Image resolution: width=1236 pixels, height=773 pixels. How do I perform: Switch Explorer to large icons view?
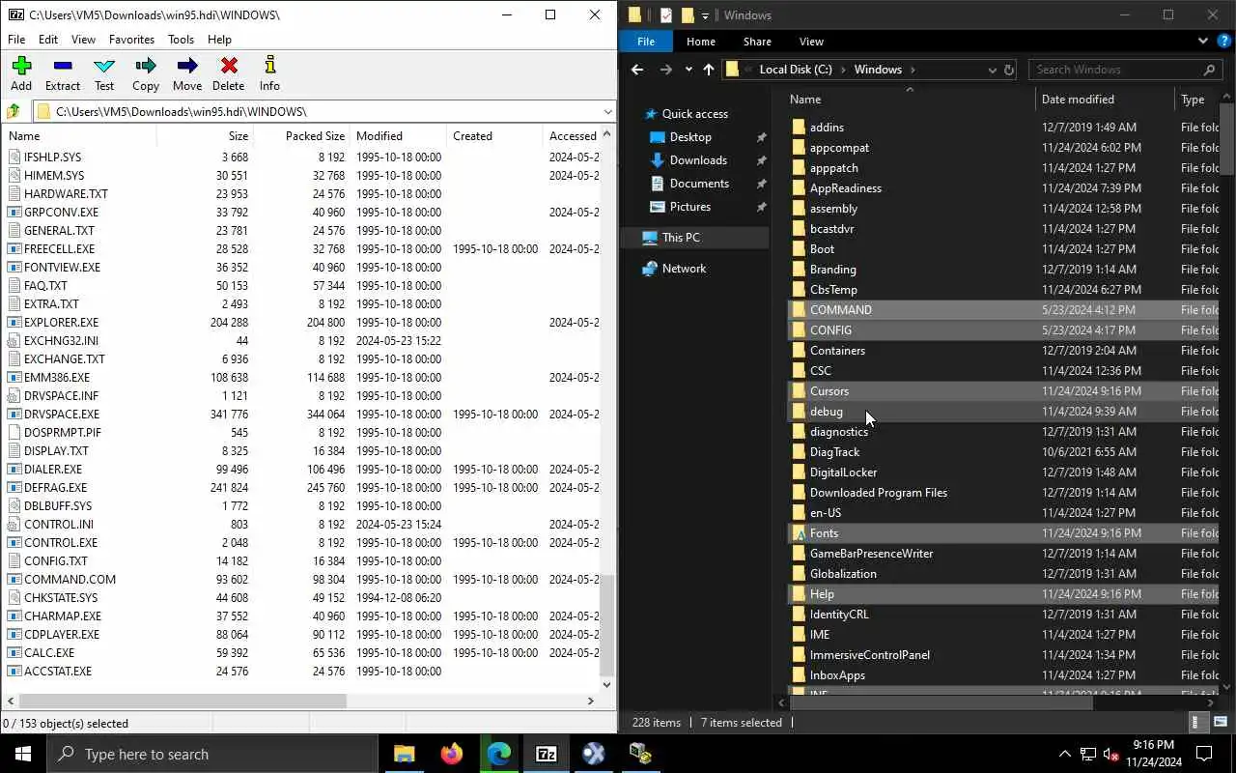click(x=1220, y=722)
